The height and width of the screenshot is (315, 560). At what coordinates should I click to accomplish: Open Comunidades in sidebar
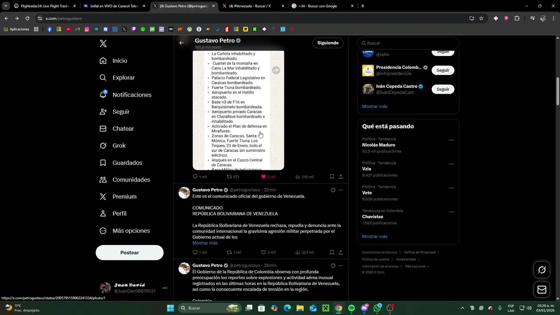[x=125, y=180]
